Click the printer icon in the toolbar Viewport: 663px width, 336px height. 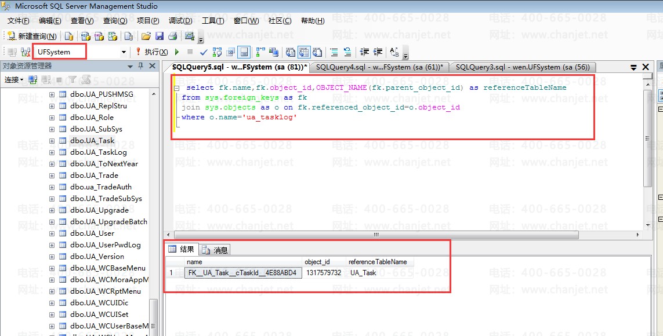[x=172, y=36]
